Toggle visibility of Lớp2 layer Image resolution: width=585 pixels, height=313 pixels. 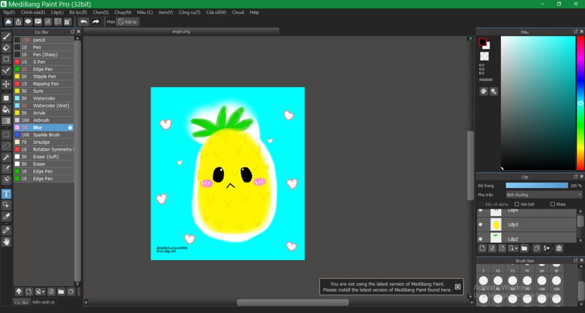click(480, 239)
